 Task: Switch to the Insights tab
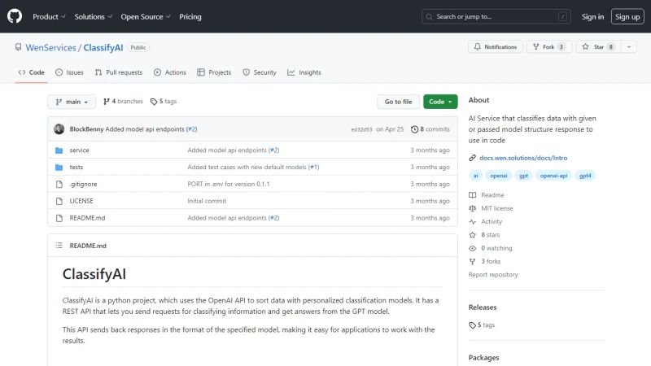(x=304, y=72)
